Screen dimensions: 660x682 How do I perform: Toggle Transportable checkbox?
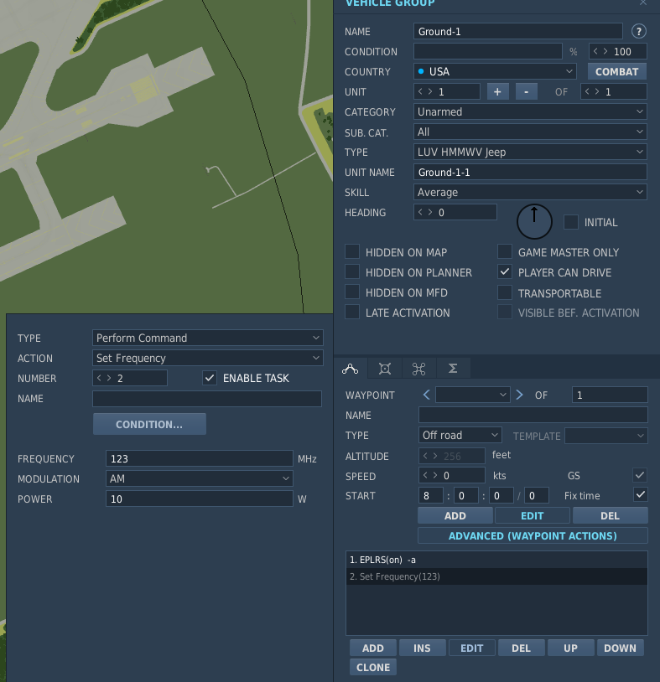505,292
